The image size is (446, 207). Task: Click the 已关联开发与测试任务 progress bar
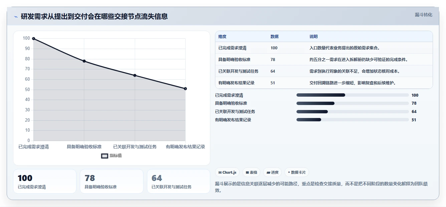click(x=353, y=112)
